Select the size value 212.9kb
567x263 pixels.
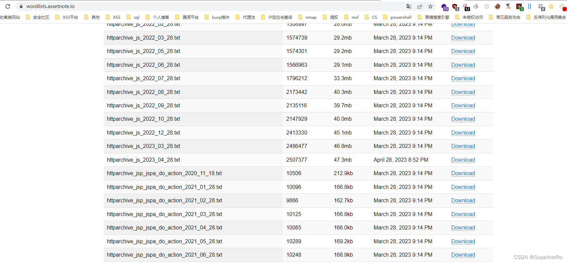(343, 173)
